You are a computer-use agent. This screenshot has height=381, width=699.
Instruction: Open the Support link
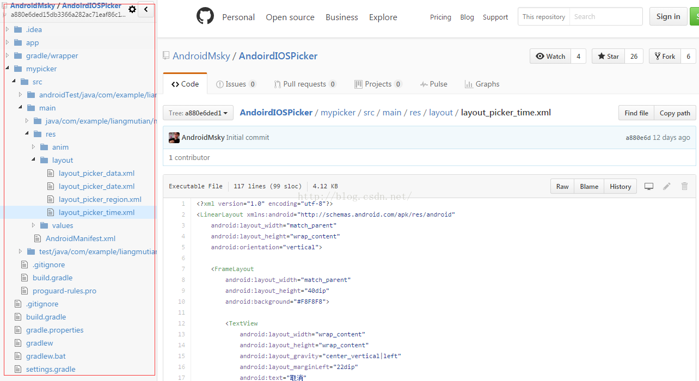495,17
